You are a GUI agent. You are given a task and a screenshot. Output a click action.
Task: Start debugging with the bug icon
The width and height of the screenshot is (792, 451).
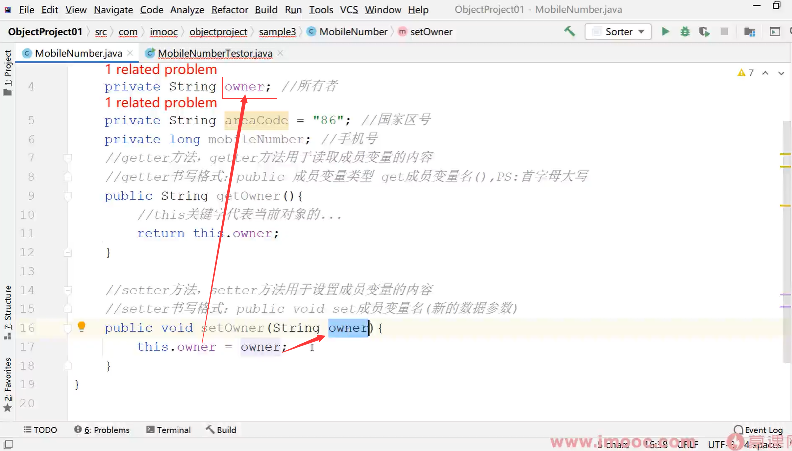click(685, 32)
